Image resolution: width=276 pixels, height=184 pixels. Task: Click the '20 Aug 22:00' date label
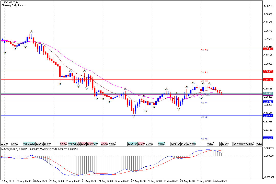tap(57, 181)
